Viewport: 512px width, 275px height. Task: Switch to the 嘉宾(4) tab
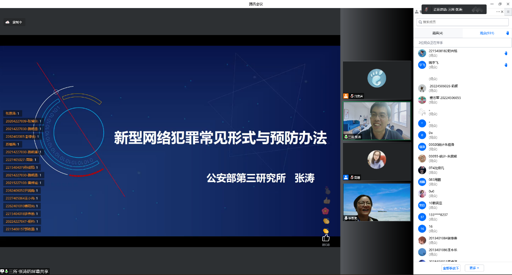[x=438, y=33]
